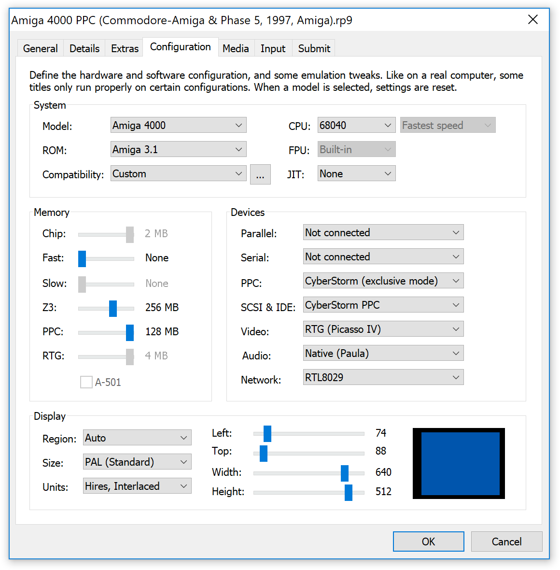The image size is (560, 570).
Task: Switch to the General tab
Action: [41, 48]
